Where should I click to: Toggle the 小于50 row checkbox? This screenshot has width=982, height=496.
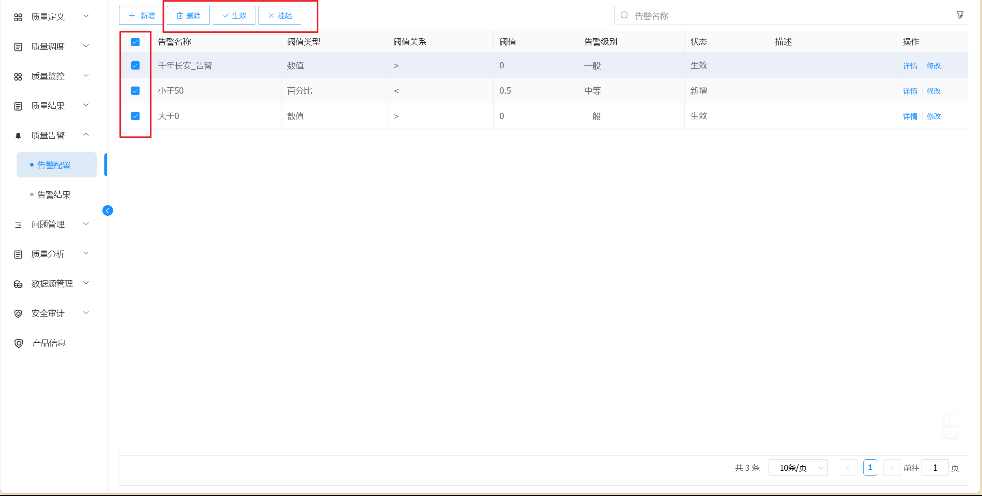tap(135, 91)
